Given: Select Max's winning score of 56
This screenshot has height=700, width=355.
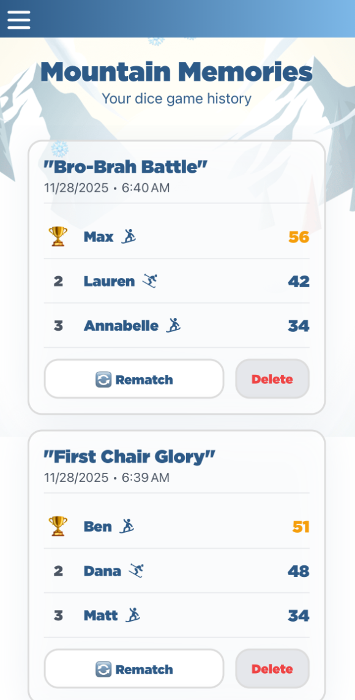Looking at the screenshot, I should (x=301, y=236).
